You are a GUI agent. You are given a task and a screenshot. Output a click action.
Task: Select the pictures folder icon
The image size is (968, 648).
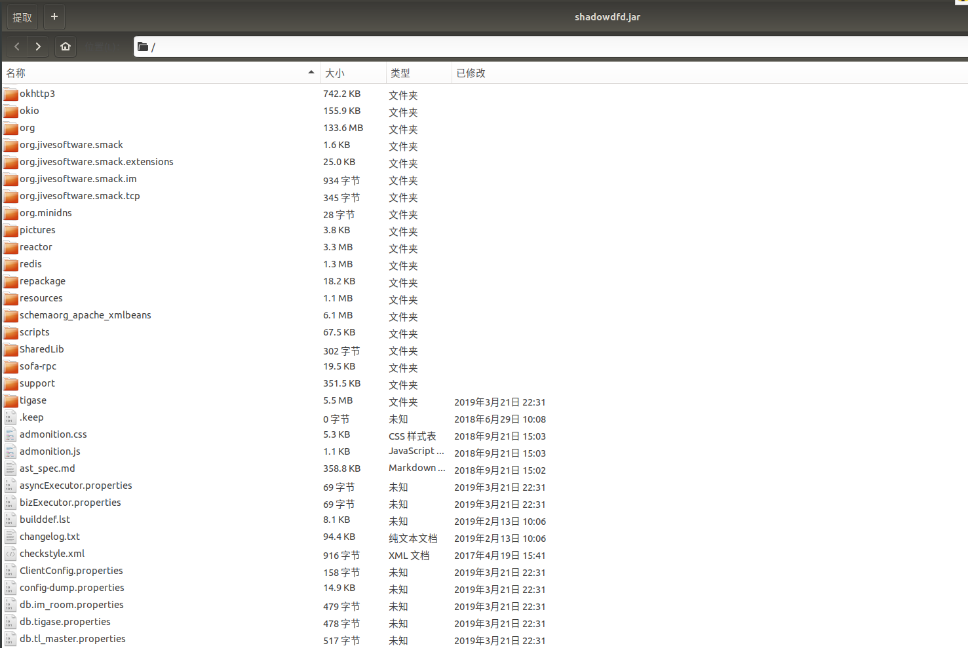click(10, 230)
